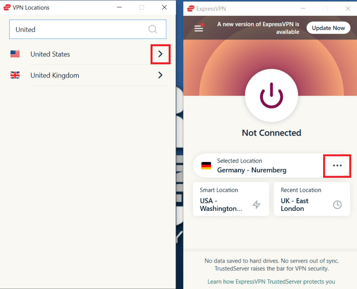The width and height of the screenshot is (357, 289).
Task: Click the ExpressVPN logo in main window title bar
Action: [191, 9]
